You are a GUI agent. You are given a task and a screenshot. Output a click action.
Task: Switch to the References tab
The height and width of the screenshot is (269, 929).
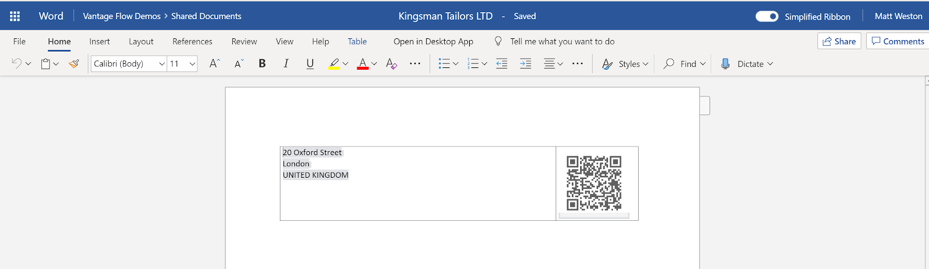pyautogui.click(x=192, y=41)
